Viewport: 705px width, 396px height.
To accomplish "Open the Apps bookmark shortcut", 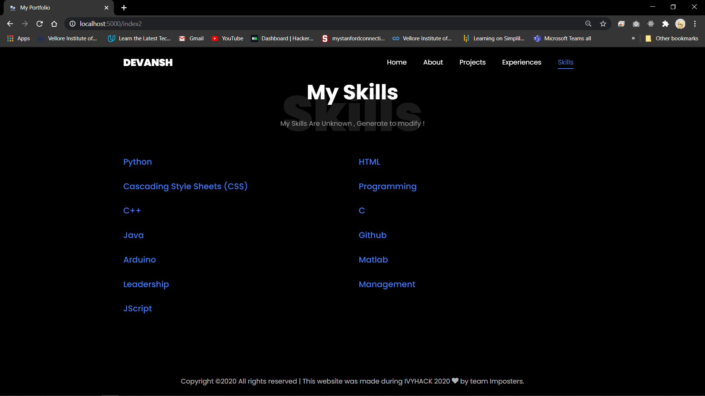I will [18, 38].
